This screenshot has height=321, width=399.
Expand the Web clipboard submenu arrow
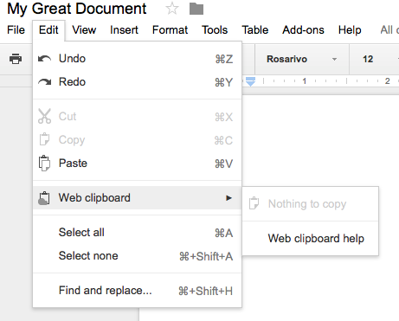[228, 198]
